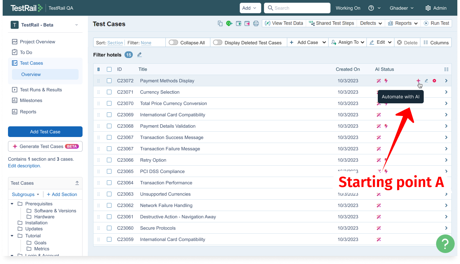Check the box for C23066 Retry Option
Image resolution: width=460 pixels, height=264 pixels.
109,160
